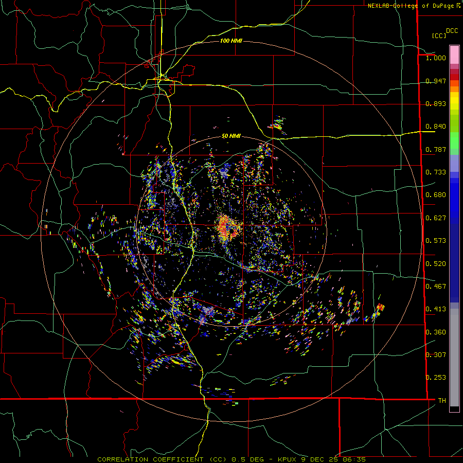Click the pink top segment of color bar
Image resolution: width=463 pixels, height=463 pixels.
pyautogui.click(x=454, y=55)
